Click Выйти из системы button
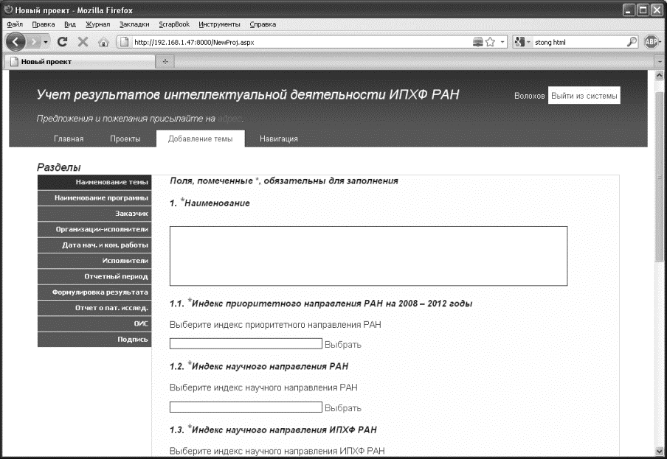Viewport: 667px width, 459px height. [x=584, y=97]
